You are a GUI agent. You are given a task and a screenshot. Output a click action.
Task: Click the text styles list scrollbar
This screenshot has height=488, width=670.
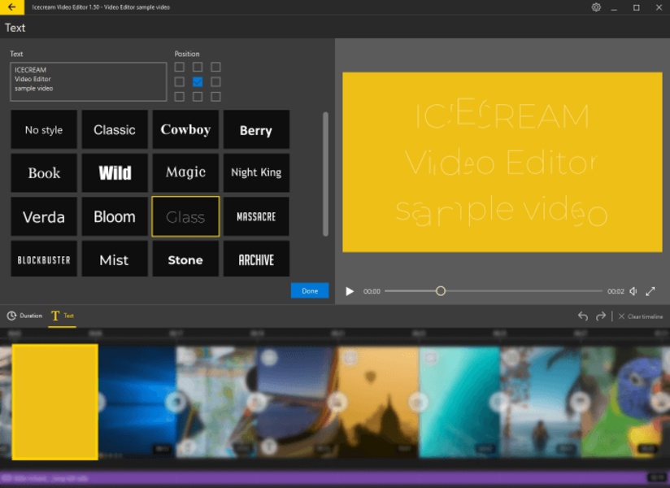pos(325,174)
